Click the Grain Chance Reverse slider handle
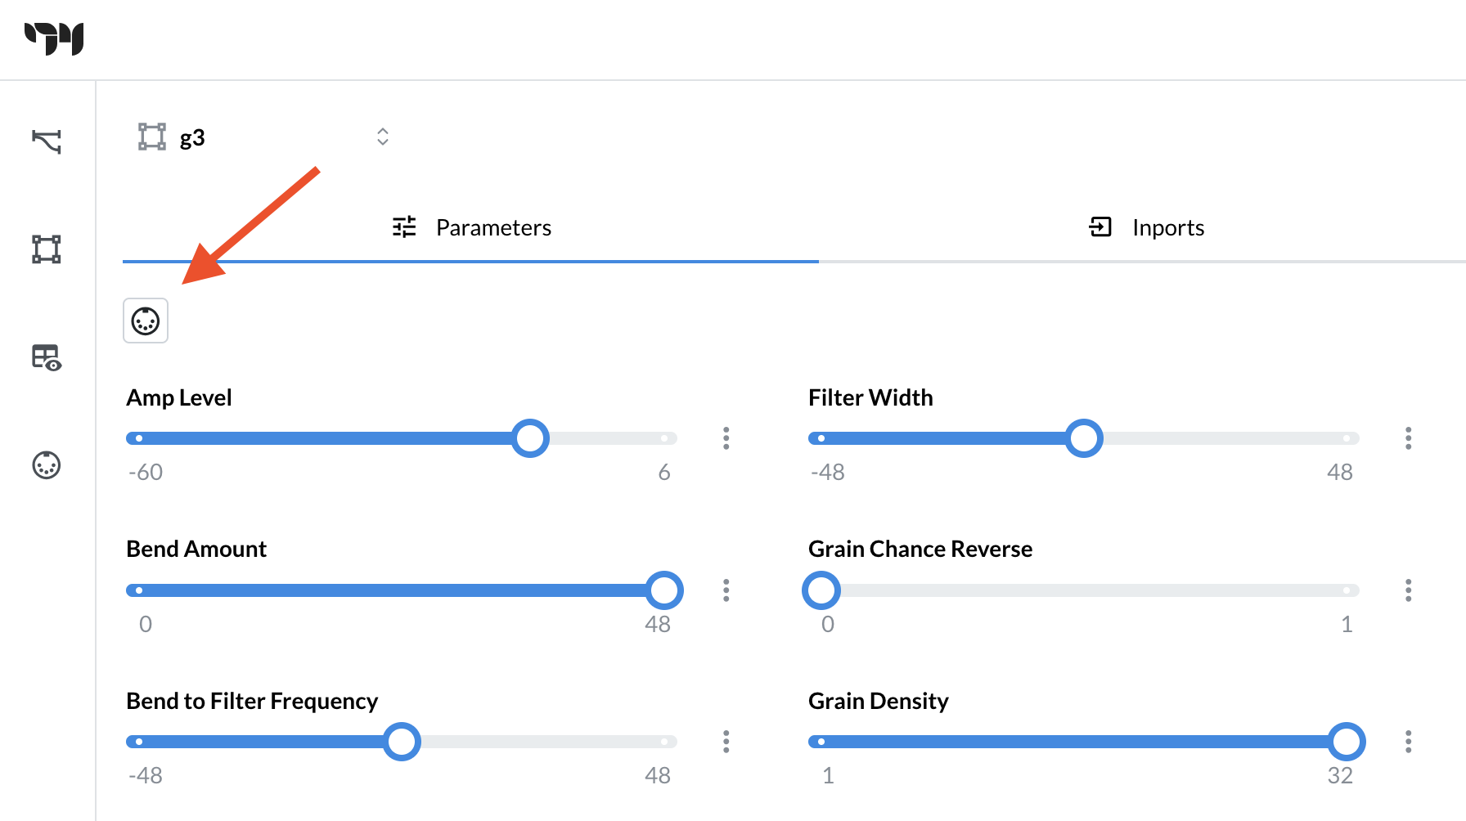Viewport: 1466px width, 821px height. coord(821,590)
